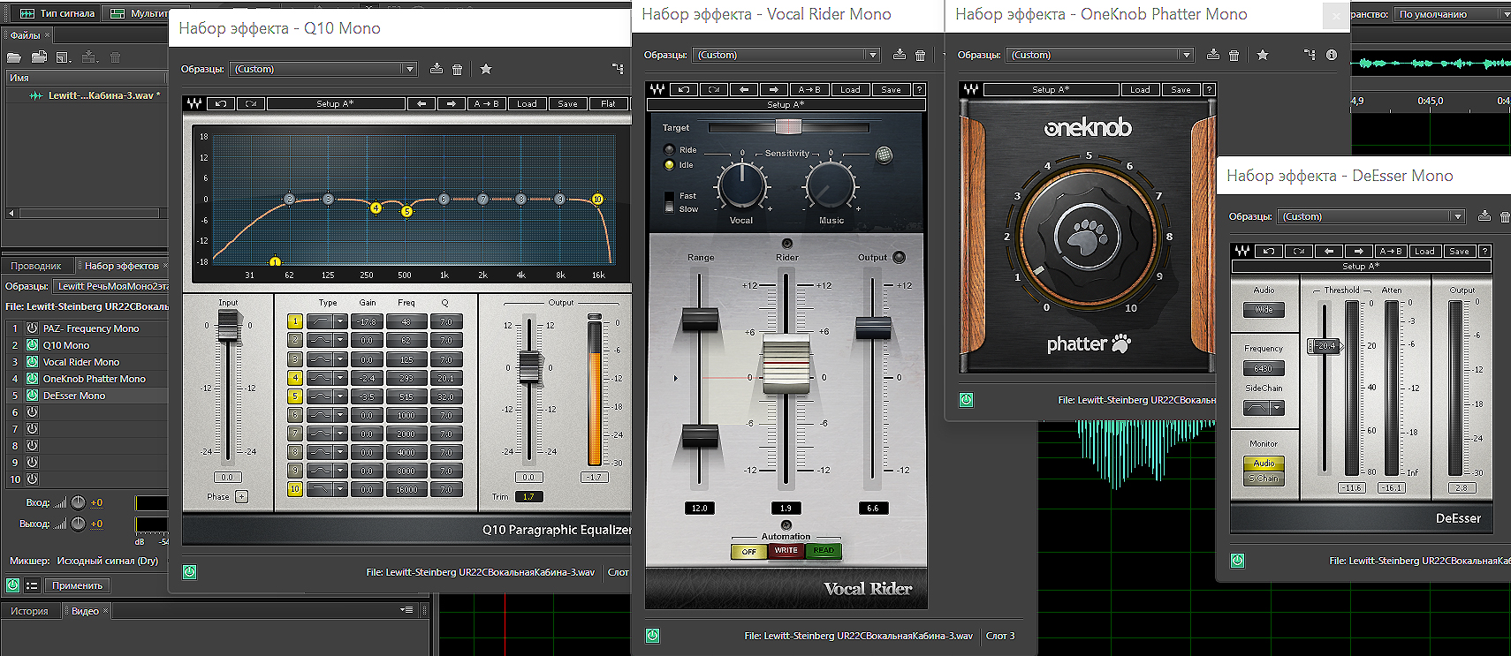Expand the SideChain filter type dropdown in DeEsser

(x=1277, y=408)
